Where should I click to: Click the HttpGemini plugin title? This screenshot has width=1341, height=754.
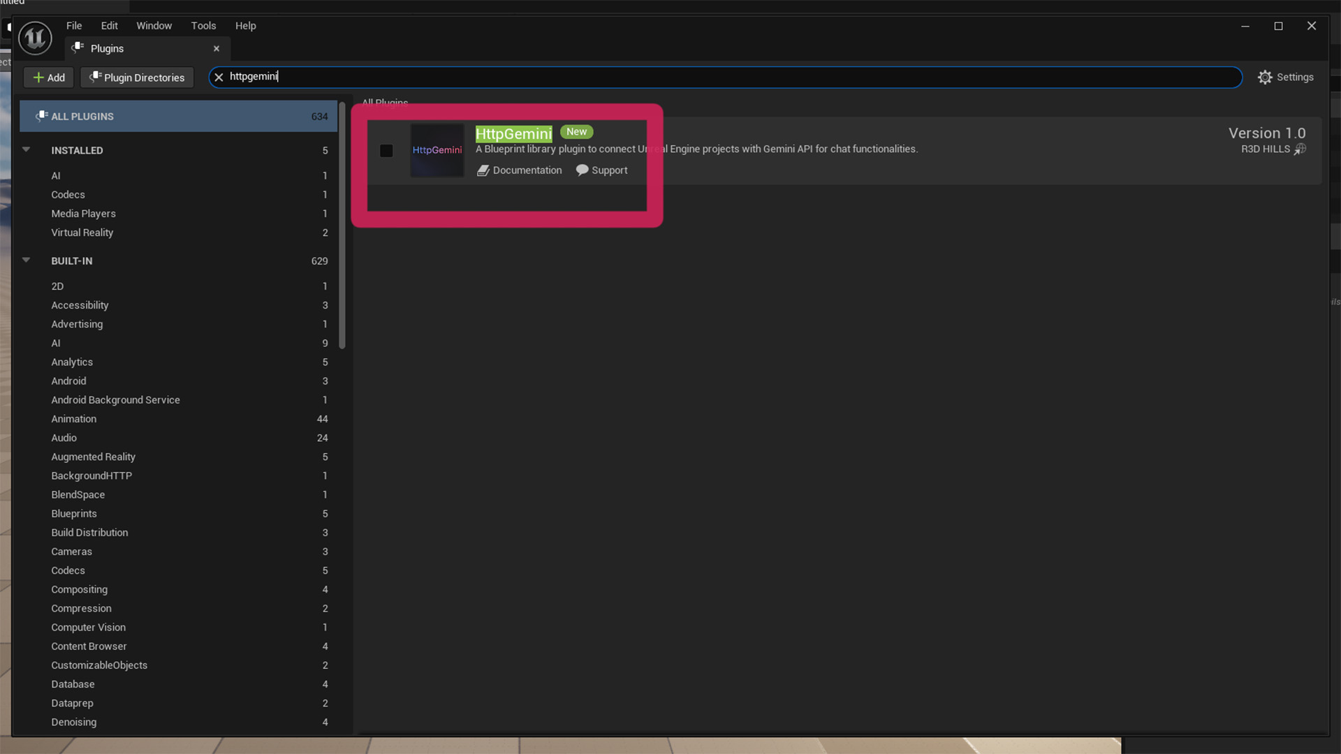513,133
